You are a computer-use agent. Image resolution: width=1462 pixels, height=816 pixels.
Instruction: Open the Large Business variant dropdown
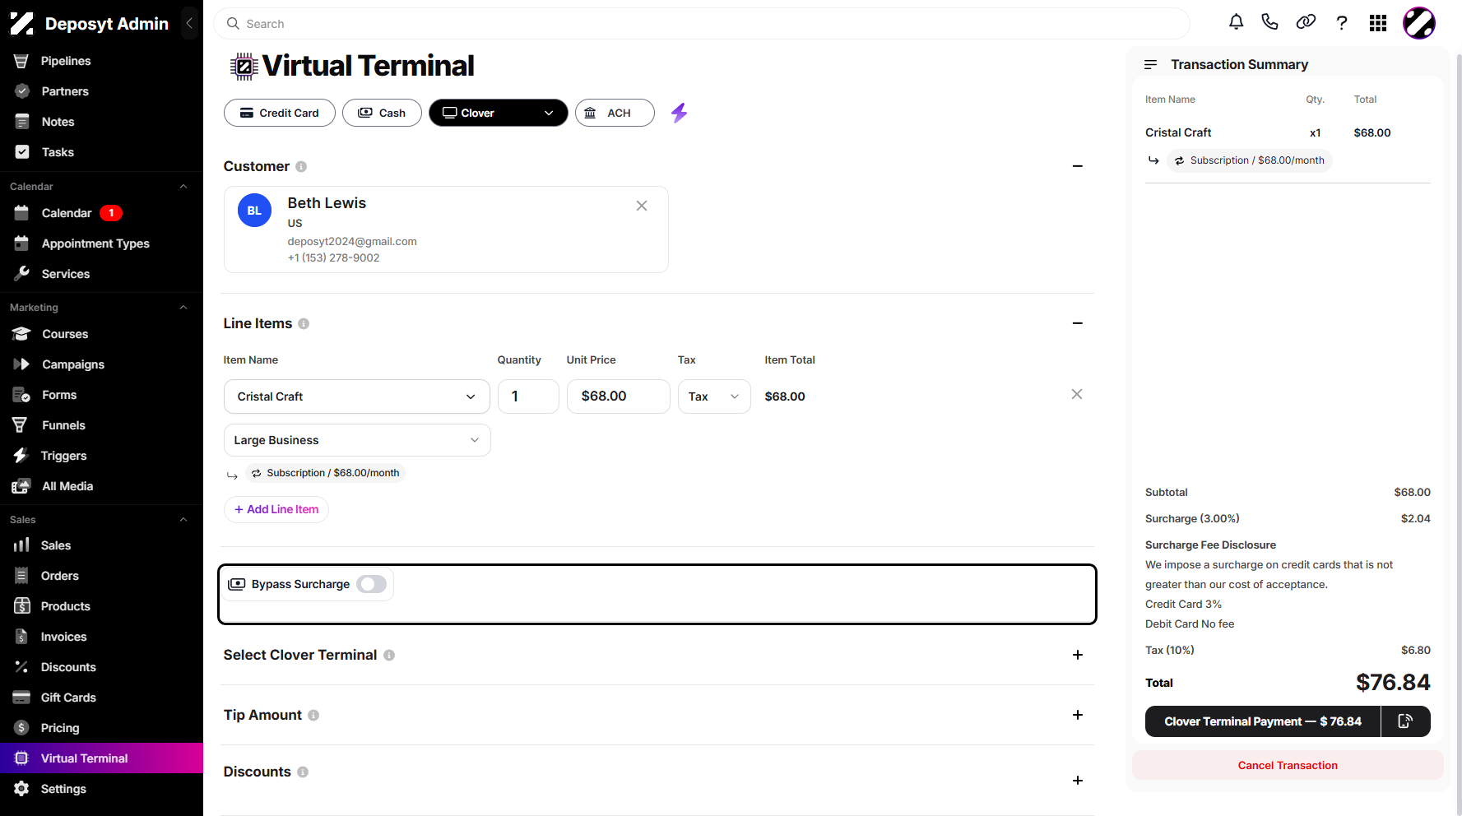click(357, 440)
